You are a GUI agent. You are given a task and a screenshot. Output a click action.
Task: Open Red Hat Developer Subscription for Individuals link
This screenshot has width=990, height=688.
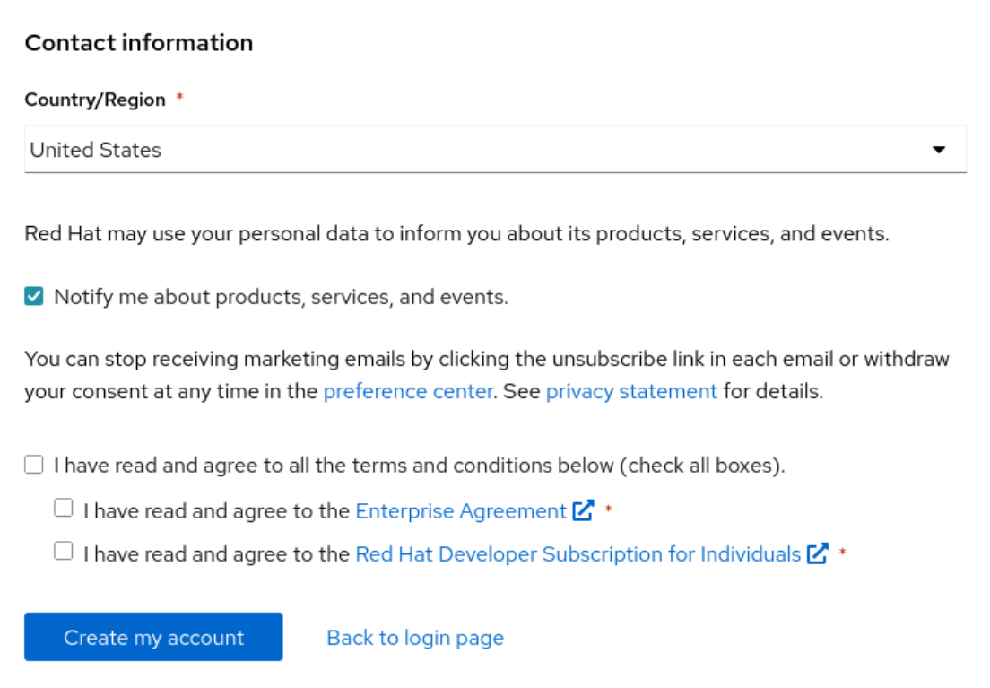pyautogui.click(x=577, y=554)
